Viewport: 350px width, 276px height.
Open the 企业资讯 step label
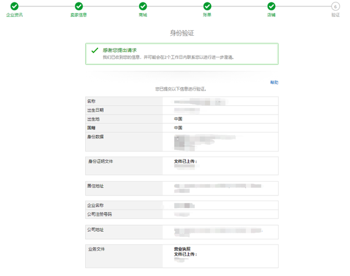pos(15,15)
